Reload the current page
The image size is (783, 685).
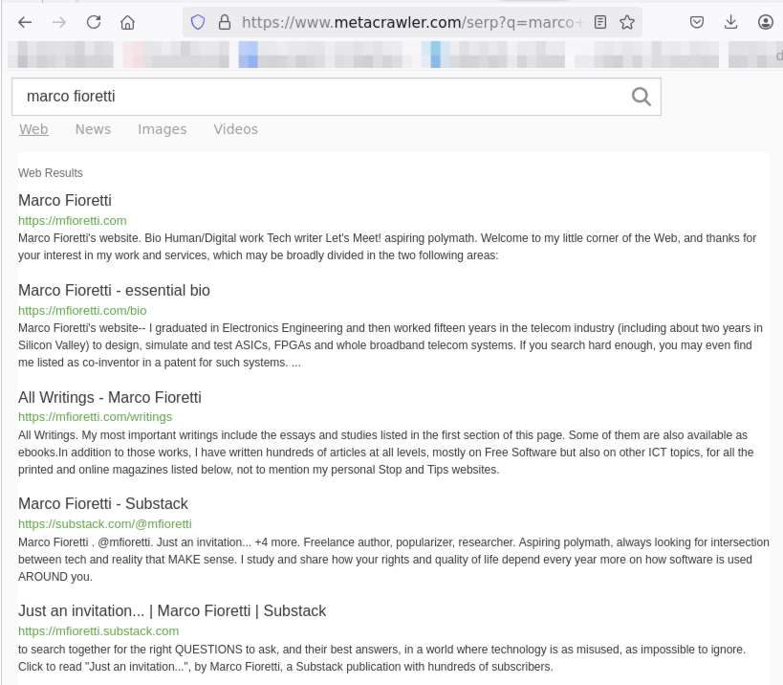click(94, 23)
